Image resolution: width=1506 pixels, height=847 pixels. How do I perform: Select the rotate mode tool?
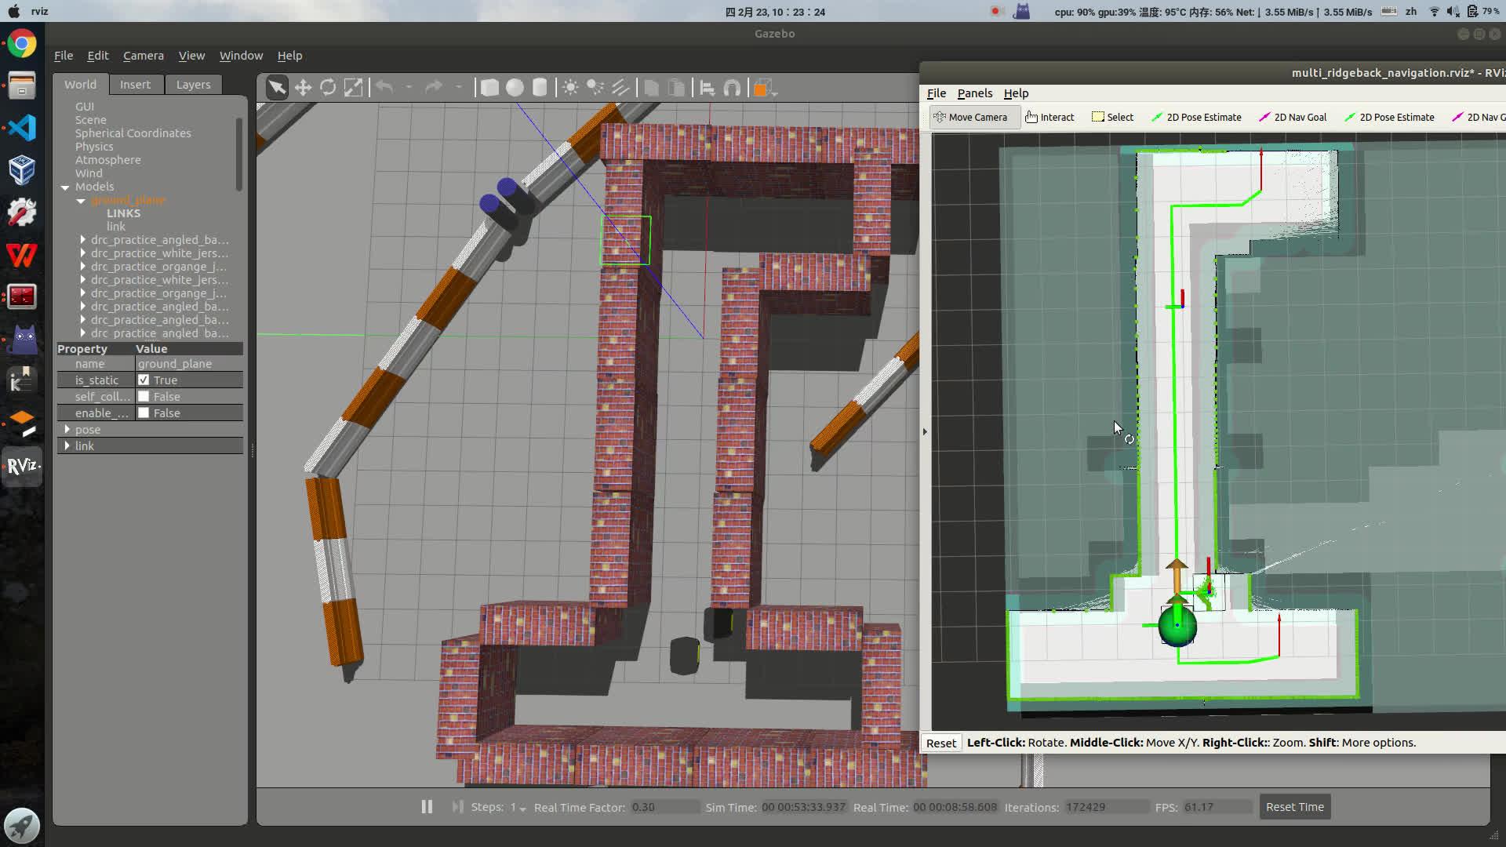328,88
